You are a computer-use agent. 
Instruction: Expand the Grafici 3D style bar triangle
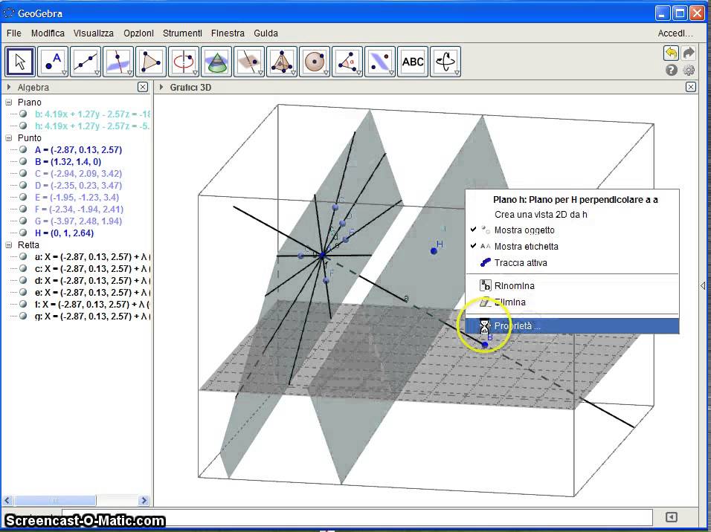[x=161, y=87]
